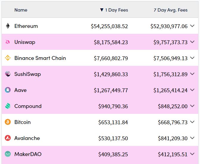Viewport: 200px width, 164px height.
Task: Click the green Compound logo icon
Action: [x=8, y=106]
